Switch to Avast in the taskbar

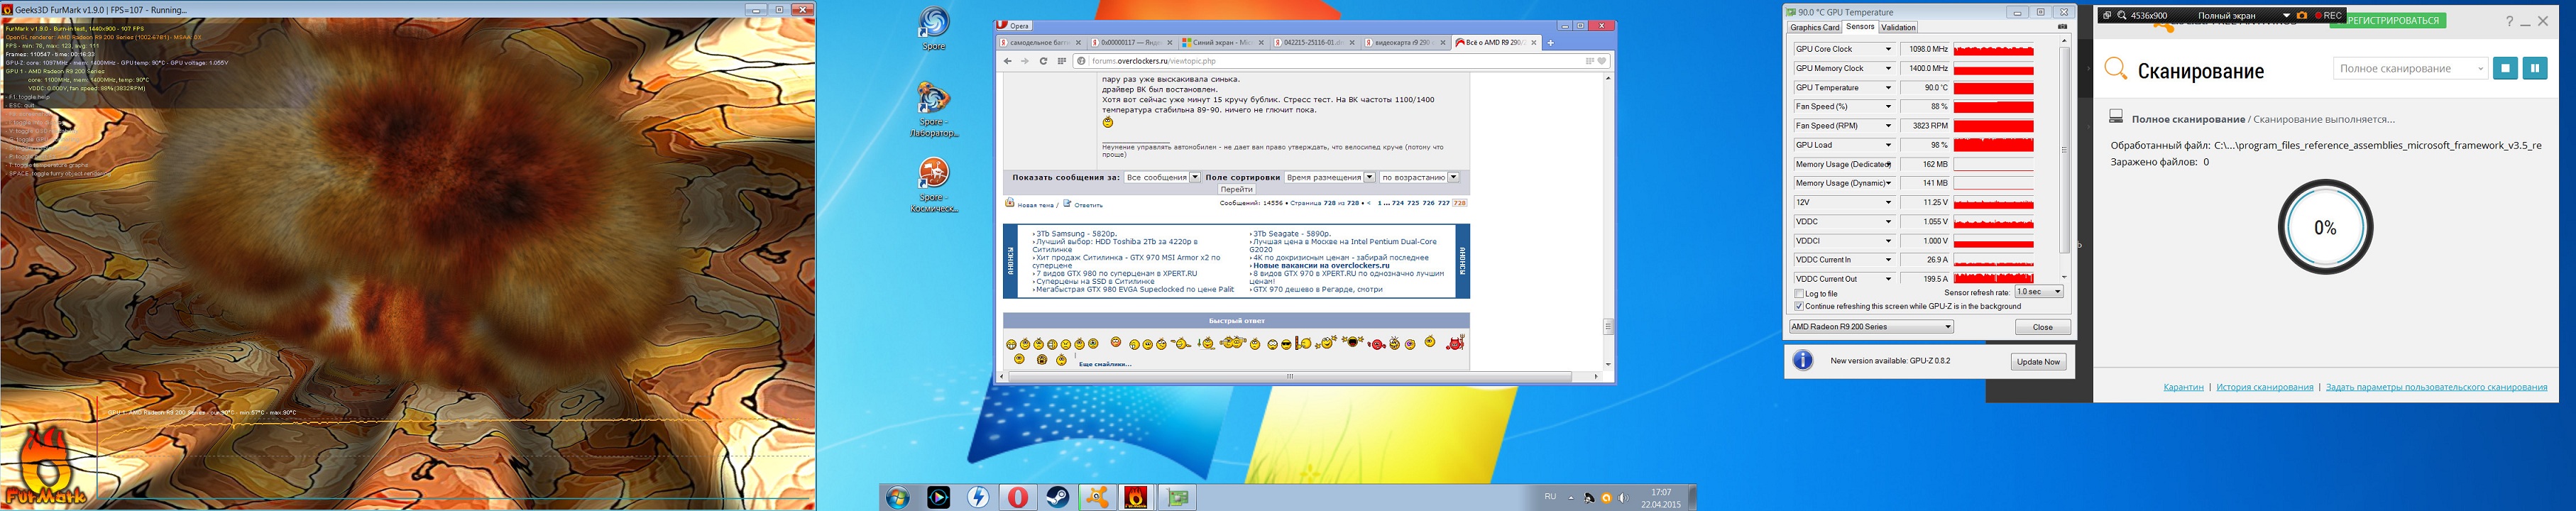[1098, 497]
